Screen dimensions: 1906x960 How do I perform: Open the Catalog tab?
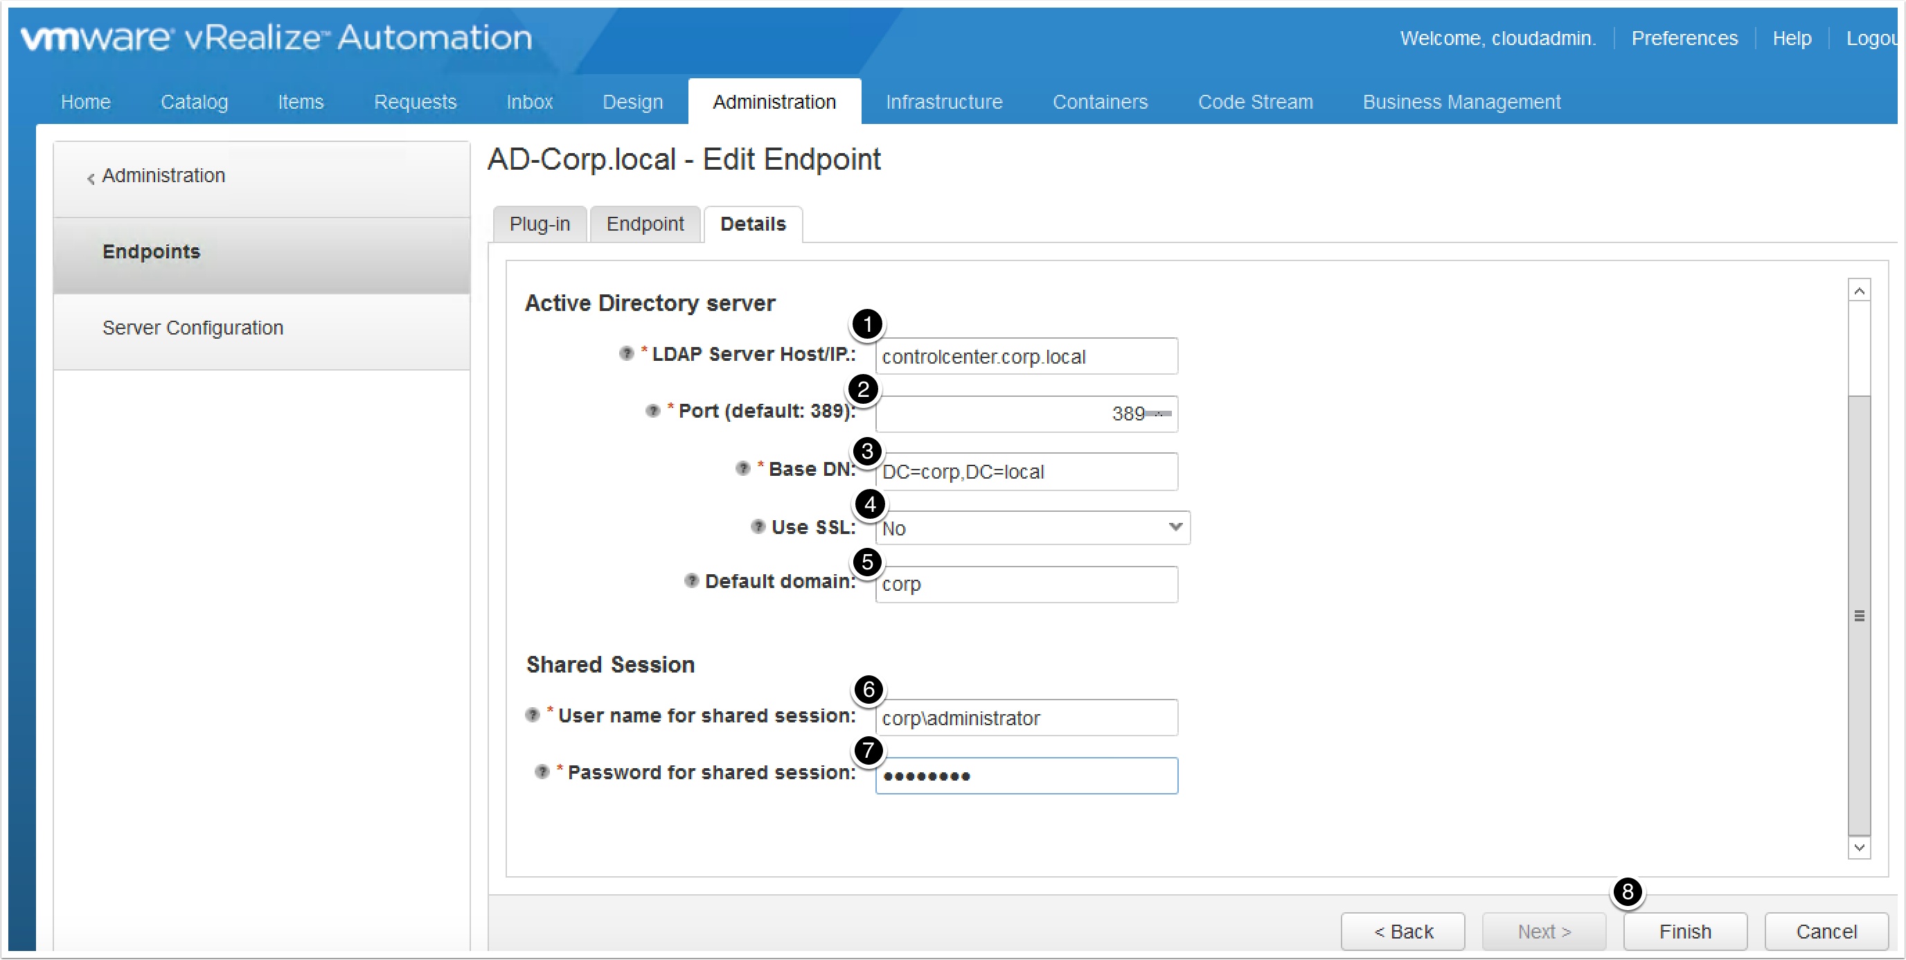pos(194,101)
